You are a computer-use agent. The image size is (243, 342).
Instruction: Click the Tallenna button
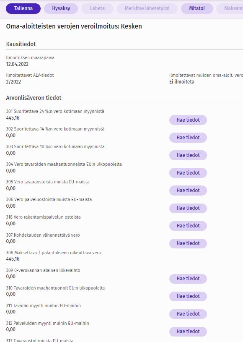(x=23, y=8)
